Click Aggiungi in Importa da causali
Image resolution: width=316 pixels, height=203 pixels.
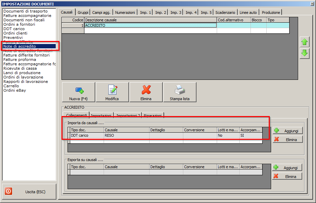pyautogui.click(x=288, y=131)
